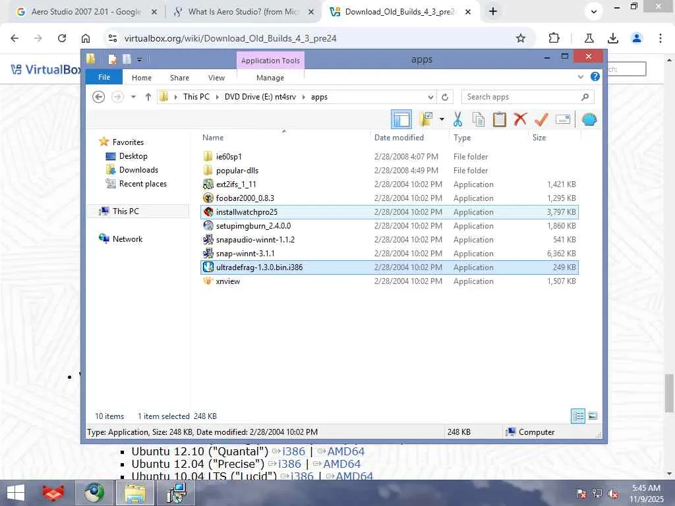Switch to Details view icon in status bar
This screenshot has width=675, height=506.
coord(578,416)
